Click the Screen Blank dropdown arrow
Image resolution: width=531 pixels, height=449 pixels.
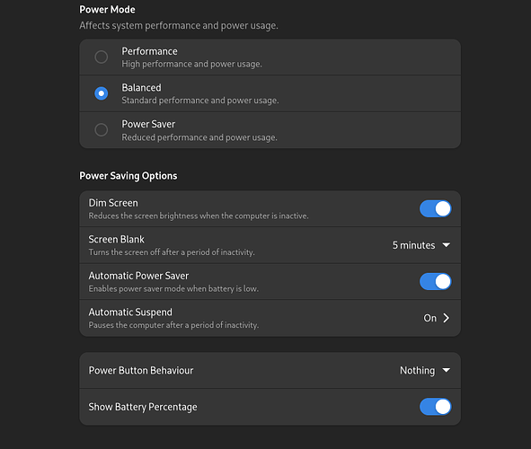(x=447, y=245)
